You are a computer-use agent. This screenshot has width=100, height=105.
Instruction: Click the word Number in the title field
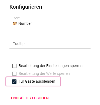click(x=25, y=23)
